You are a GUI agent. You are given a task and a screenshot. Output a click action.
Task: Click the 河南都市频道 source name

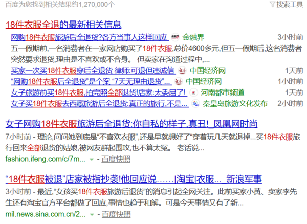[223, 93]
